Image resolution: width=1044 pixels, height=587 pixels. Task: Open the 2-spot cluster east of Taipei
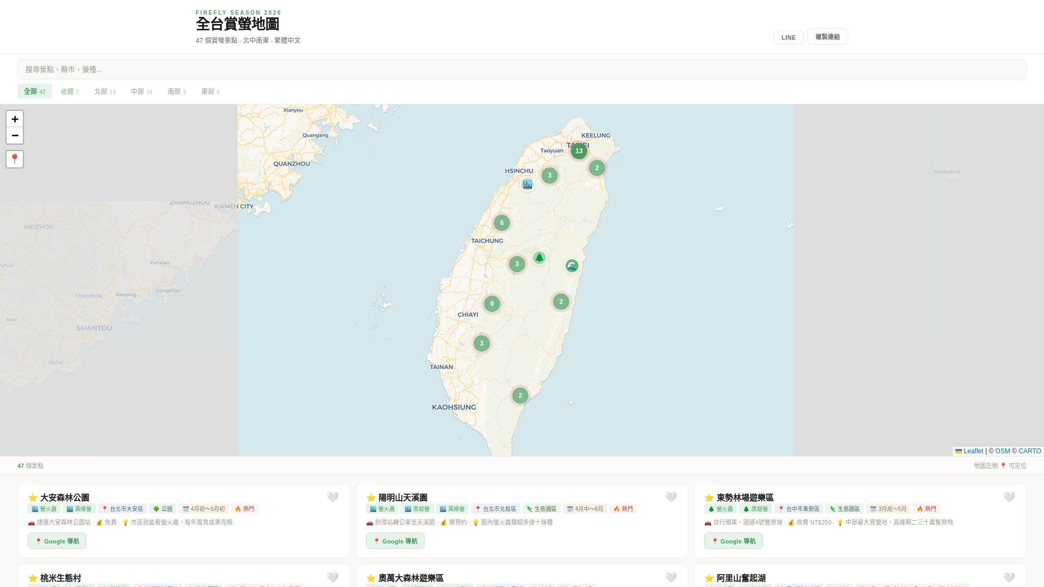[x=597, y=168]
